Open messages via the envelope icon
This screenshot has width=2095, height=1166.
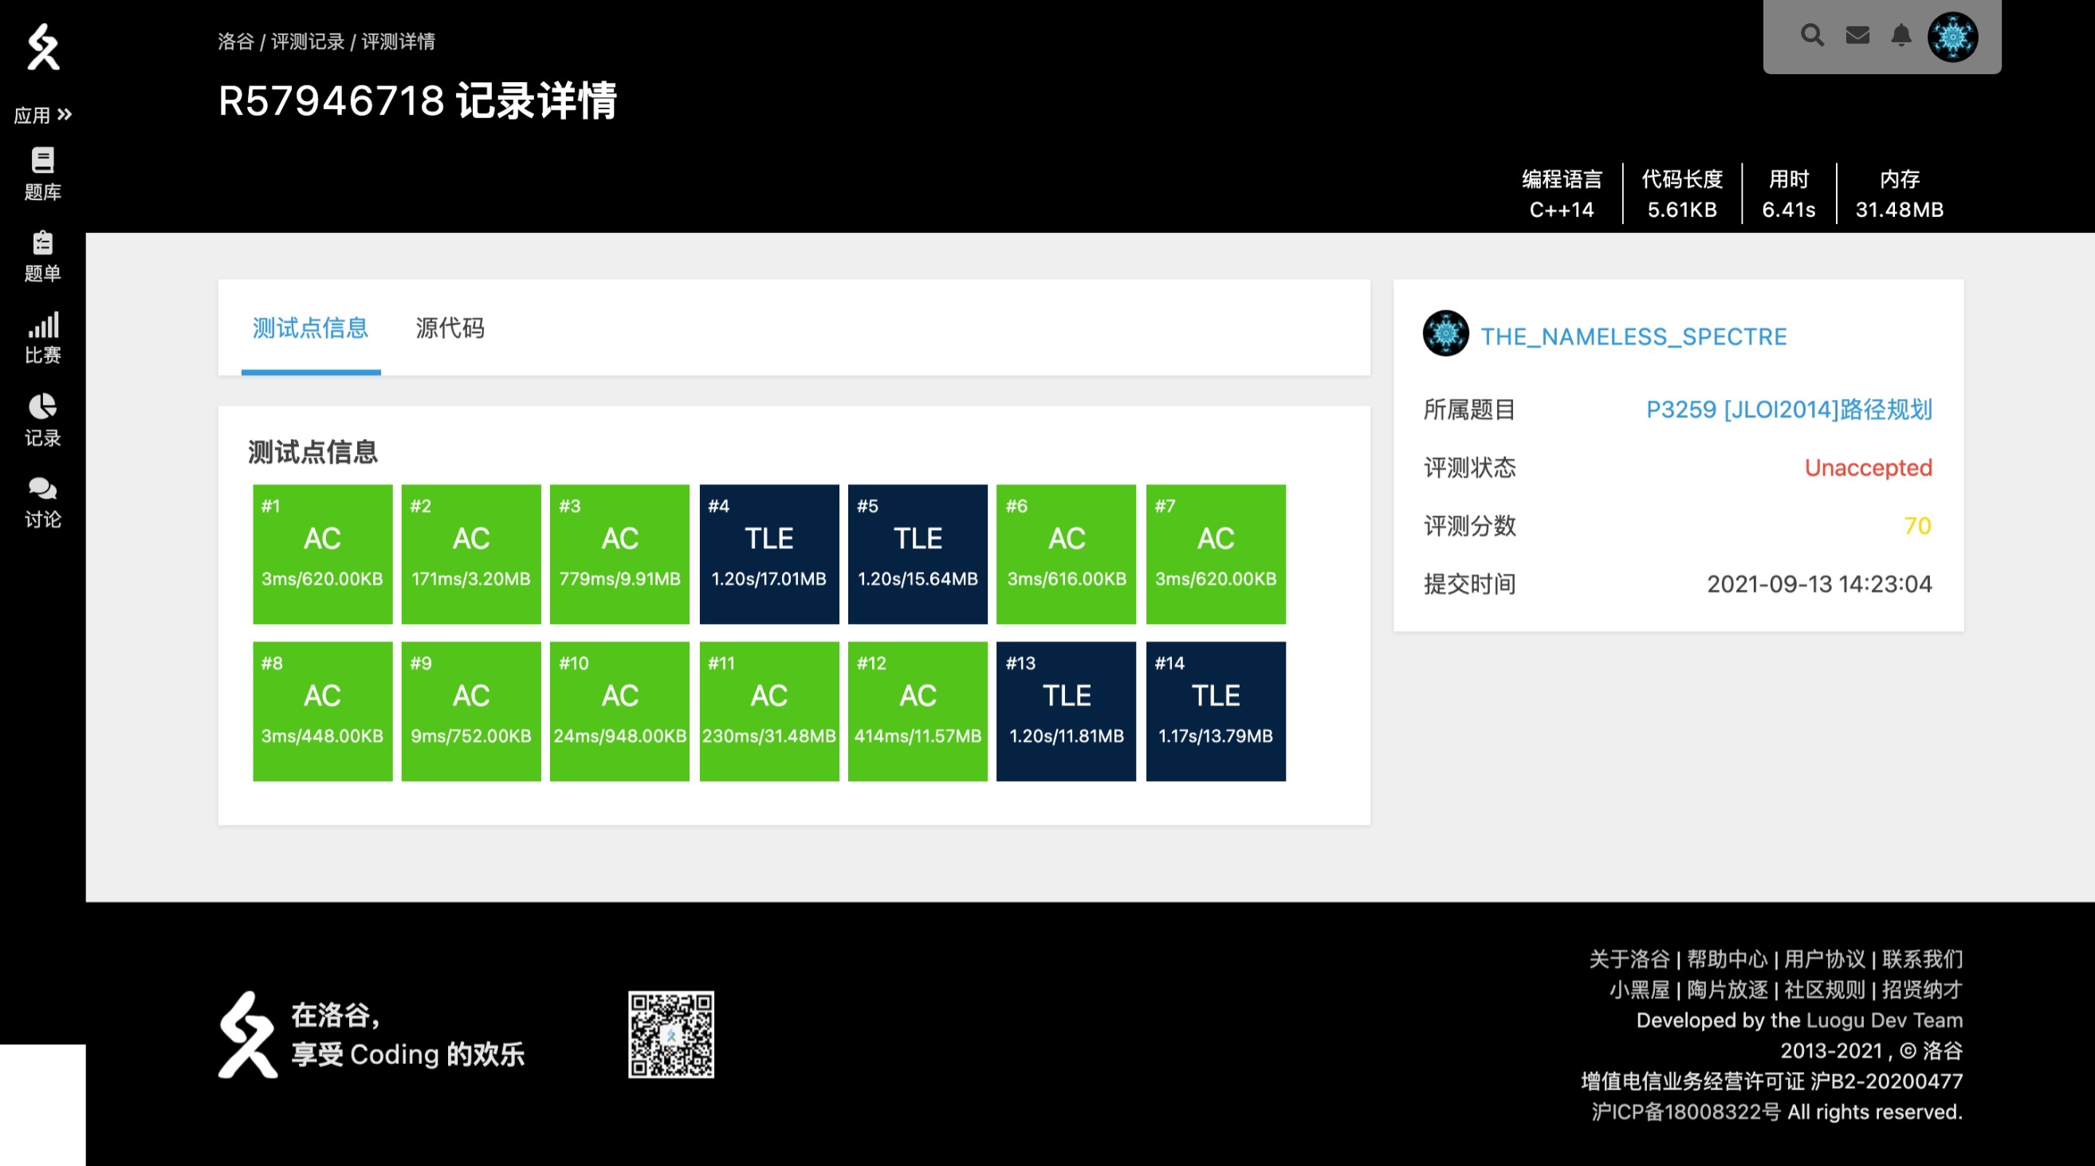(x=1857, y=36)
